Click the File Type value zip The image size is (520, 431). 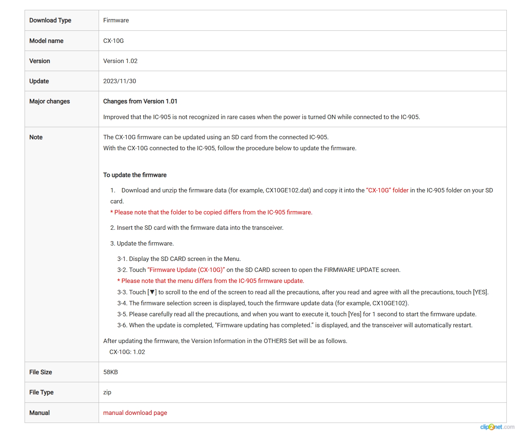(x=107, y=392)
